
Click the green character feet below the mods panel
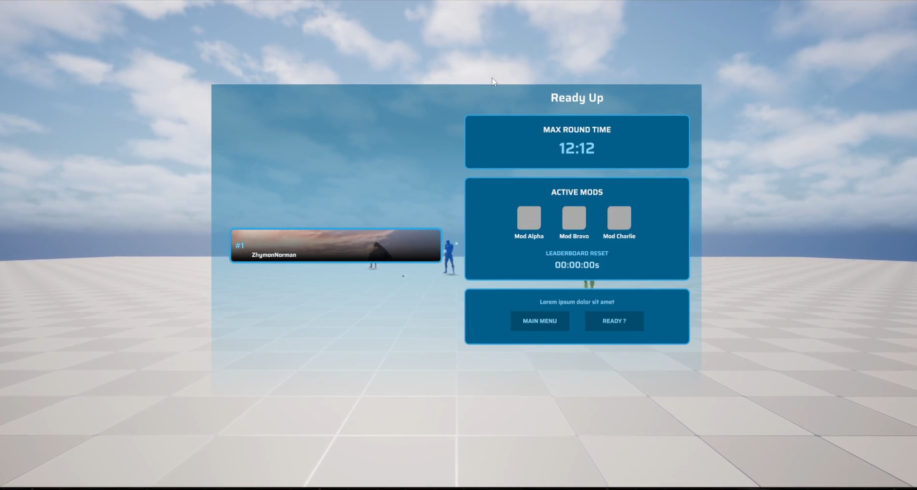[589, 284]
